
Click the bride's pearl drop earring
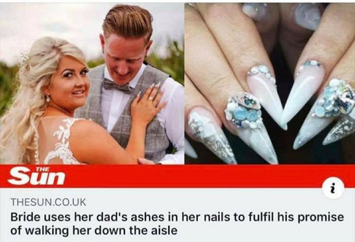pos(48,98)
